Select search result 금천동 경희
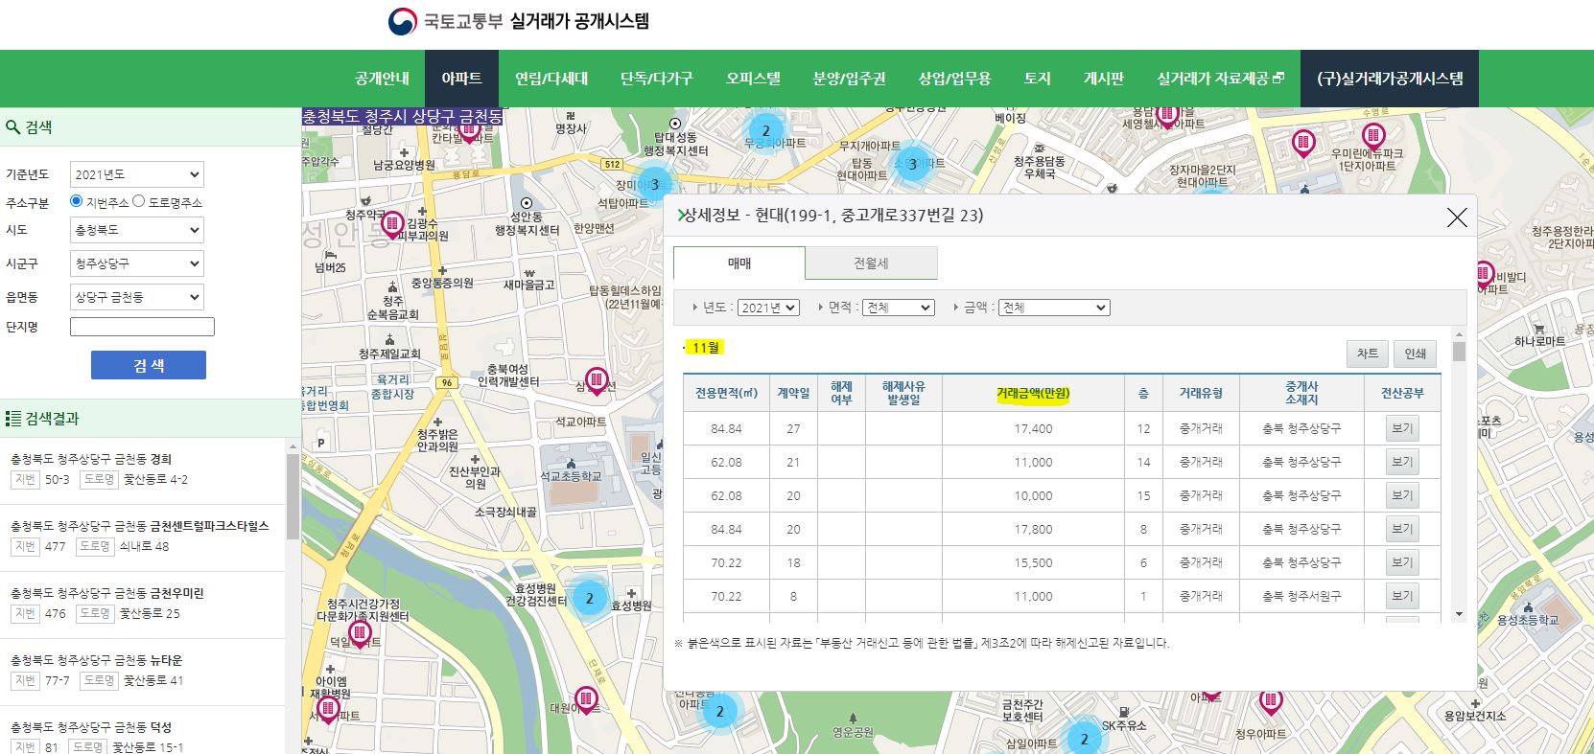This screenshot has height=754, width=1594. click(142, 469)
